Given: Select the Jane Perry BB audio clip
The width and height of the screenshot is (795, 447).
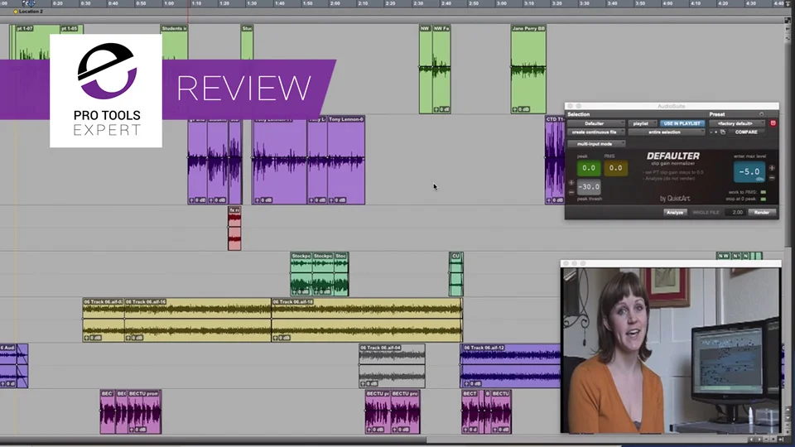Looking at the screenshot, I should point(528,69).
